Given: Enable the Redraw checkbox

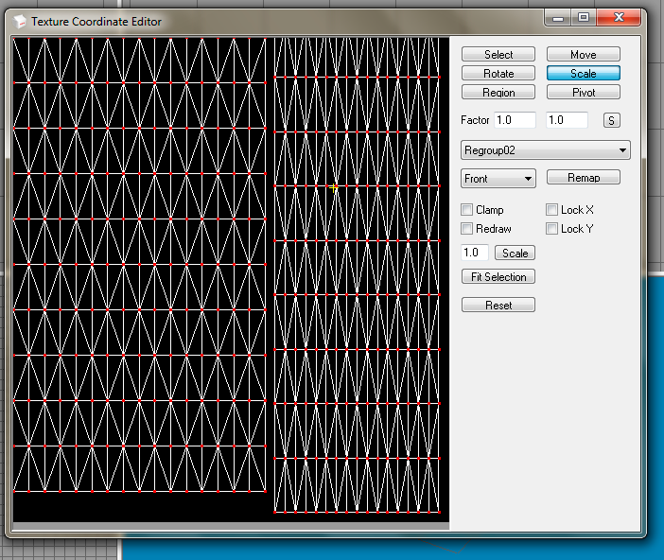Looking at the screenshot, I should click(466, 229).
